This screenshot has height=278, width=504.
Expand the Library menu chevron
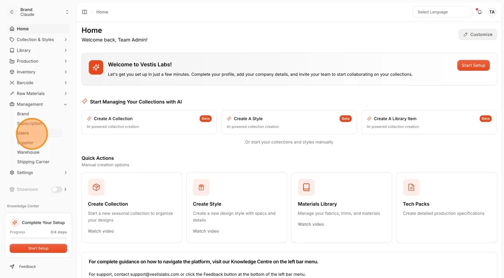[66, 50]
